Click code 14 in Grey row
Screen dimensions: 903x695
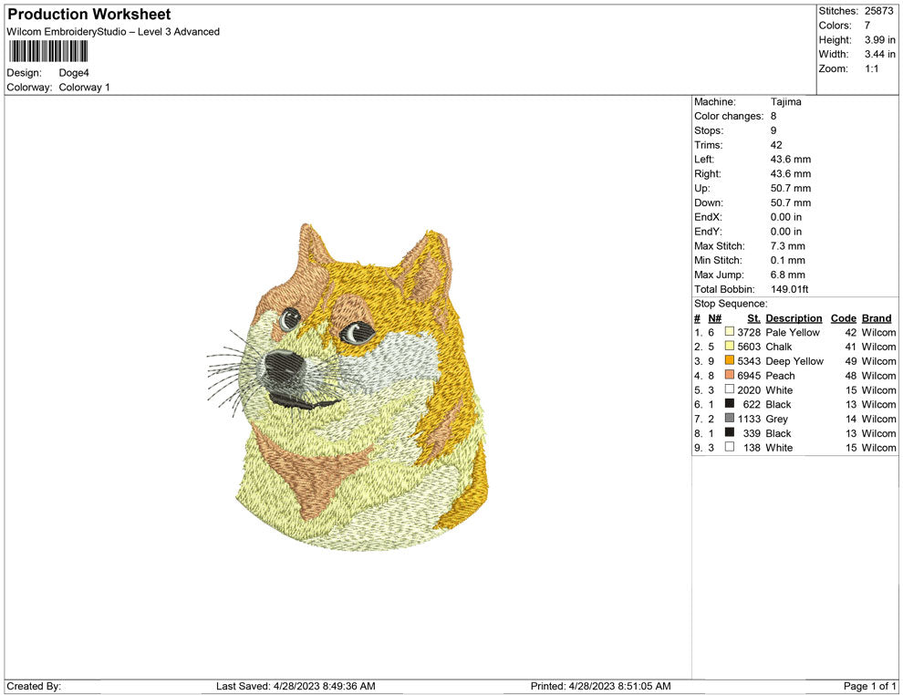coord(851,419)
